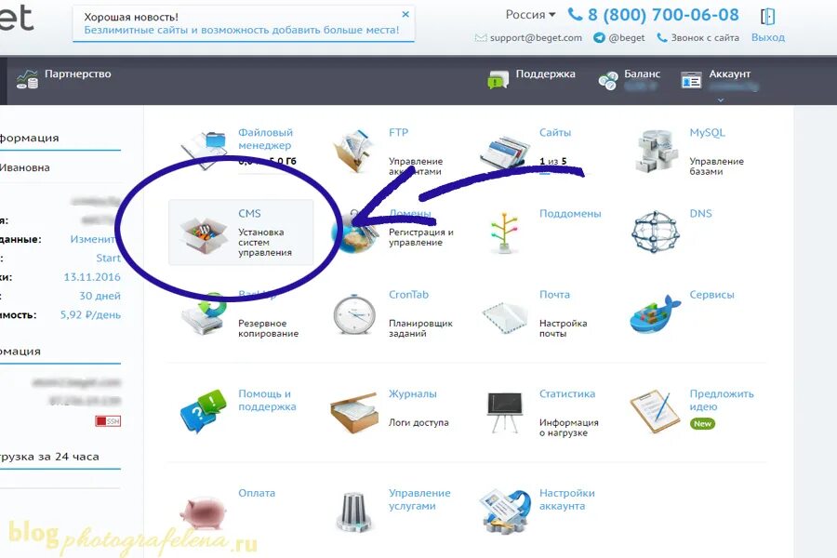The image size is (837, 558).
Task: Click the Payment piggy bank icon
Action: click(204, 512)
